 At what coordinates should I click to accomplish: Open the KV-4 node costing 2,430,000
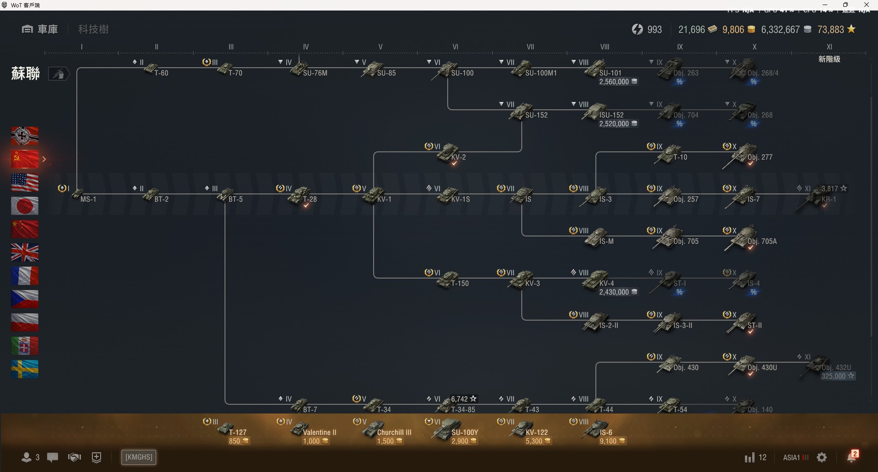(604, 283)
